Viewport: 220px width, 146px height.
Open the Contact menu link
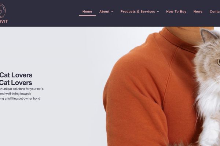pos(215,12)
